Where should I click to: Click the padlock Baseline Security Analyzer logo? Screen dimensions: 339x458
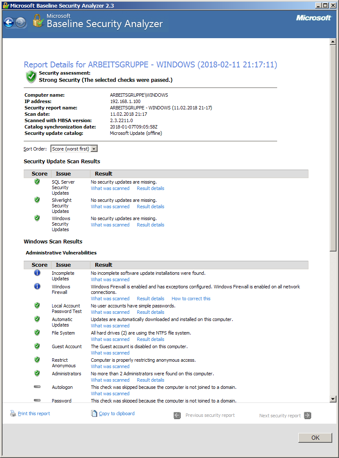(x=38, y=20)
